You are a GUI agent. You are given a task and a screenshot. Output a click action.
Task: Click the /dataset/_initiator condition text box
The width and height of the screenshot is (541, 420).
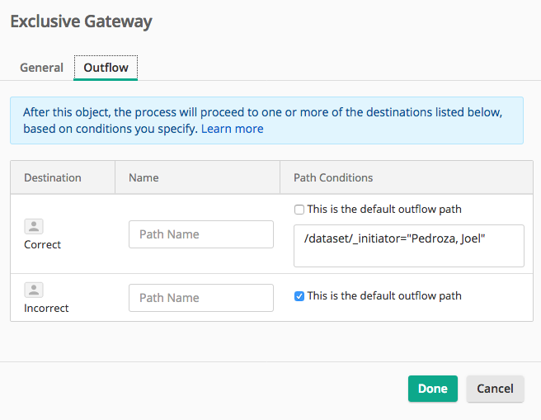tap(409, 246)
